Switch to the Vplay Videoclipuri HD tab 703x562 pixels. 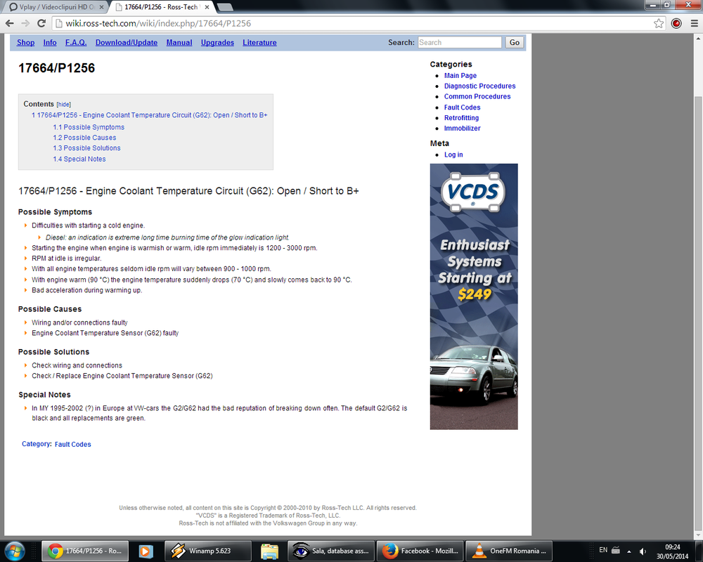point(57,7)
